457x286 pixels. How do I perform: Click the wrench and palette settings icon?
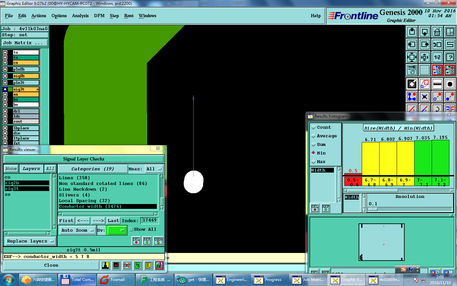click(412, 70)
